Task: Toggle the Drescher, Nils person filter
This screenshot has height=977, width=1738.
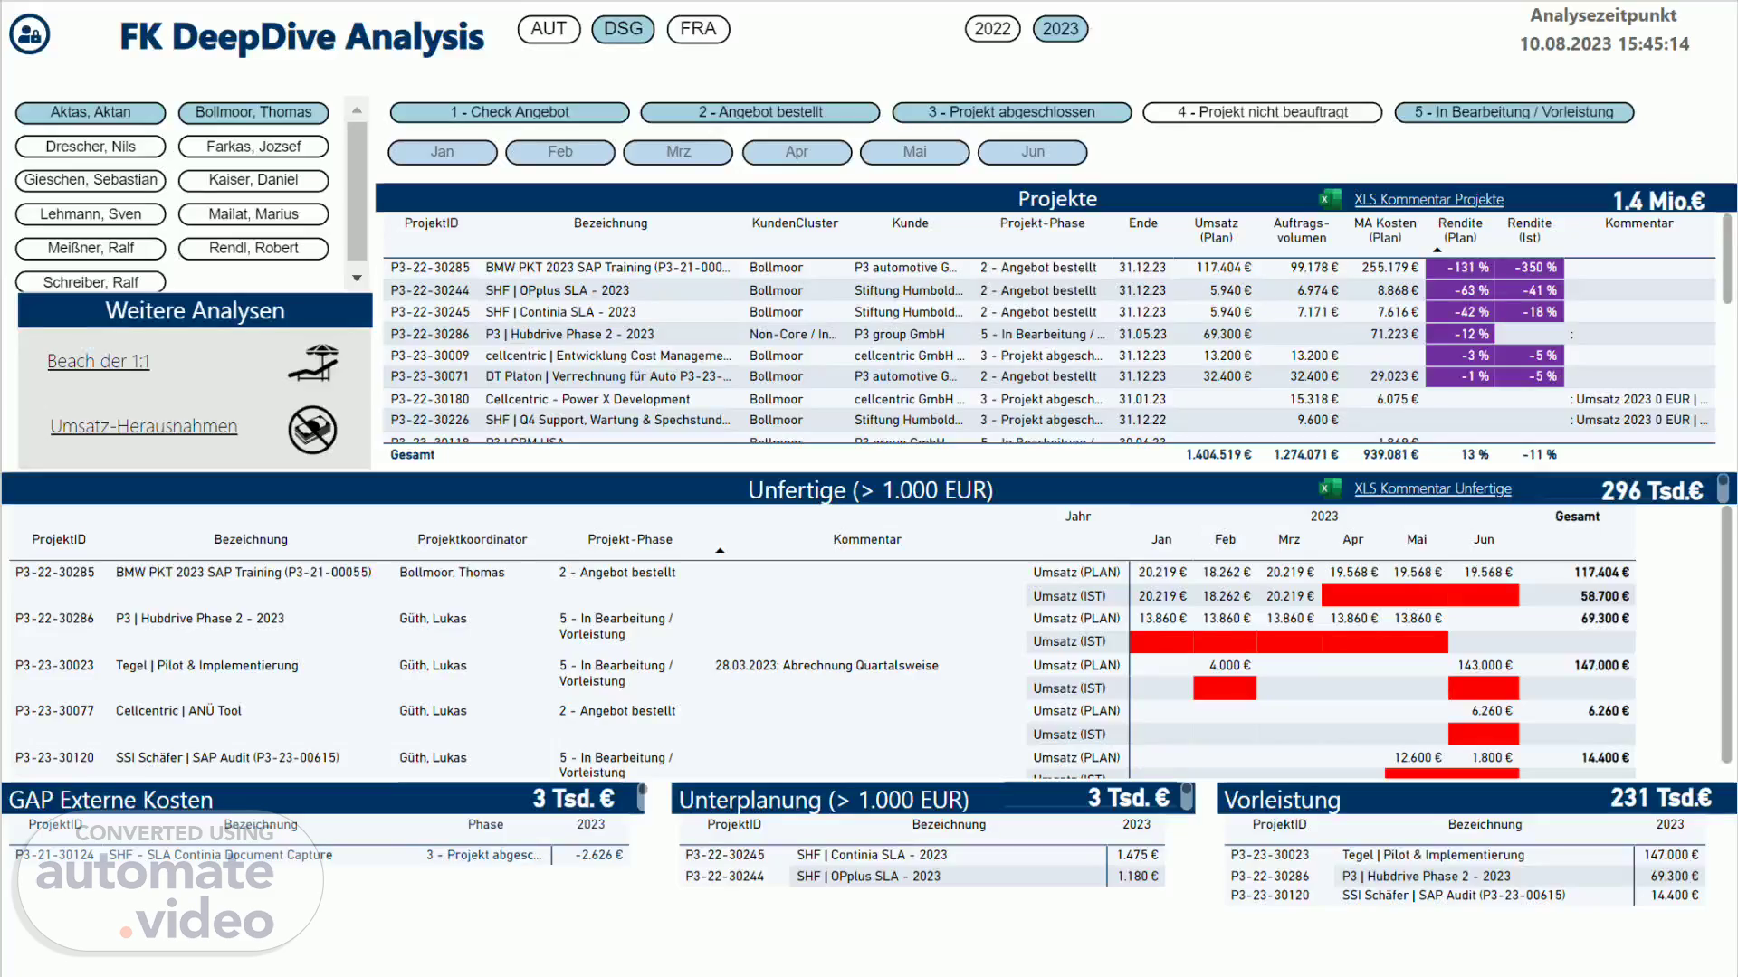Action: point(91,147)
